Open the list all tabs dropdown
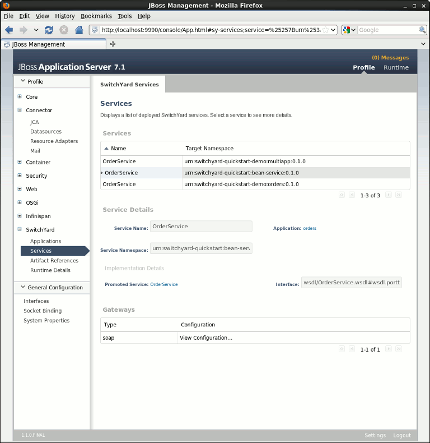 423,44
